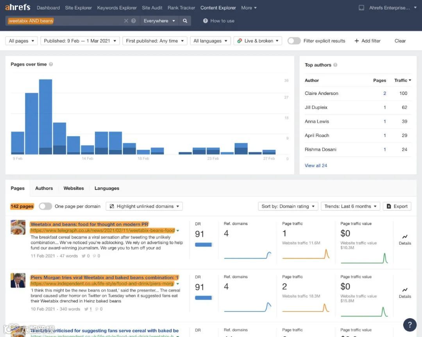This screenshot has height=337, width=422.
Task: Open the Everywhere search scope dropdown
Action: click(159, 21)
